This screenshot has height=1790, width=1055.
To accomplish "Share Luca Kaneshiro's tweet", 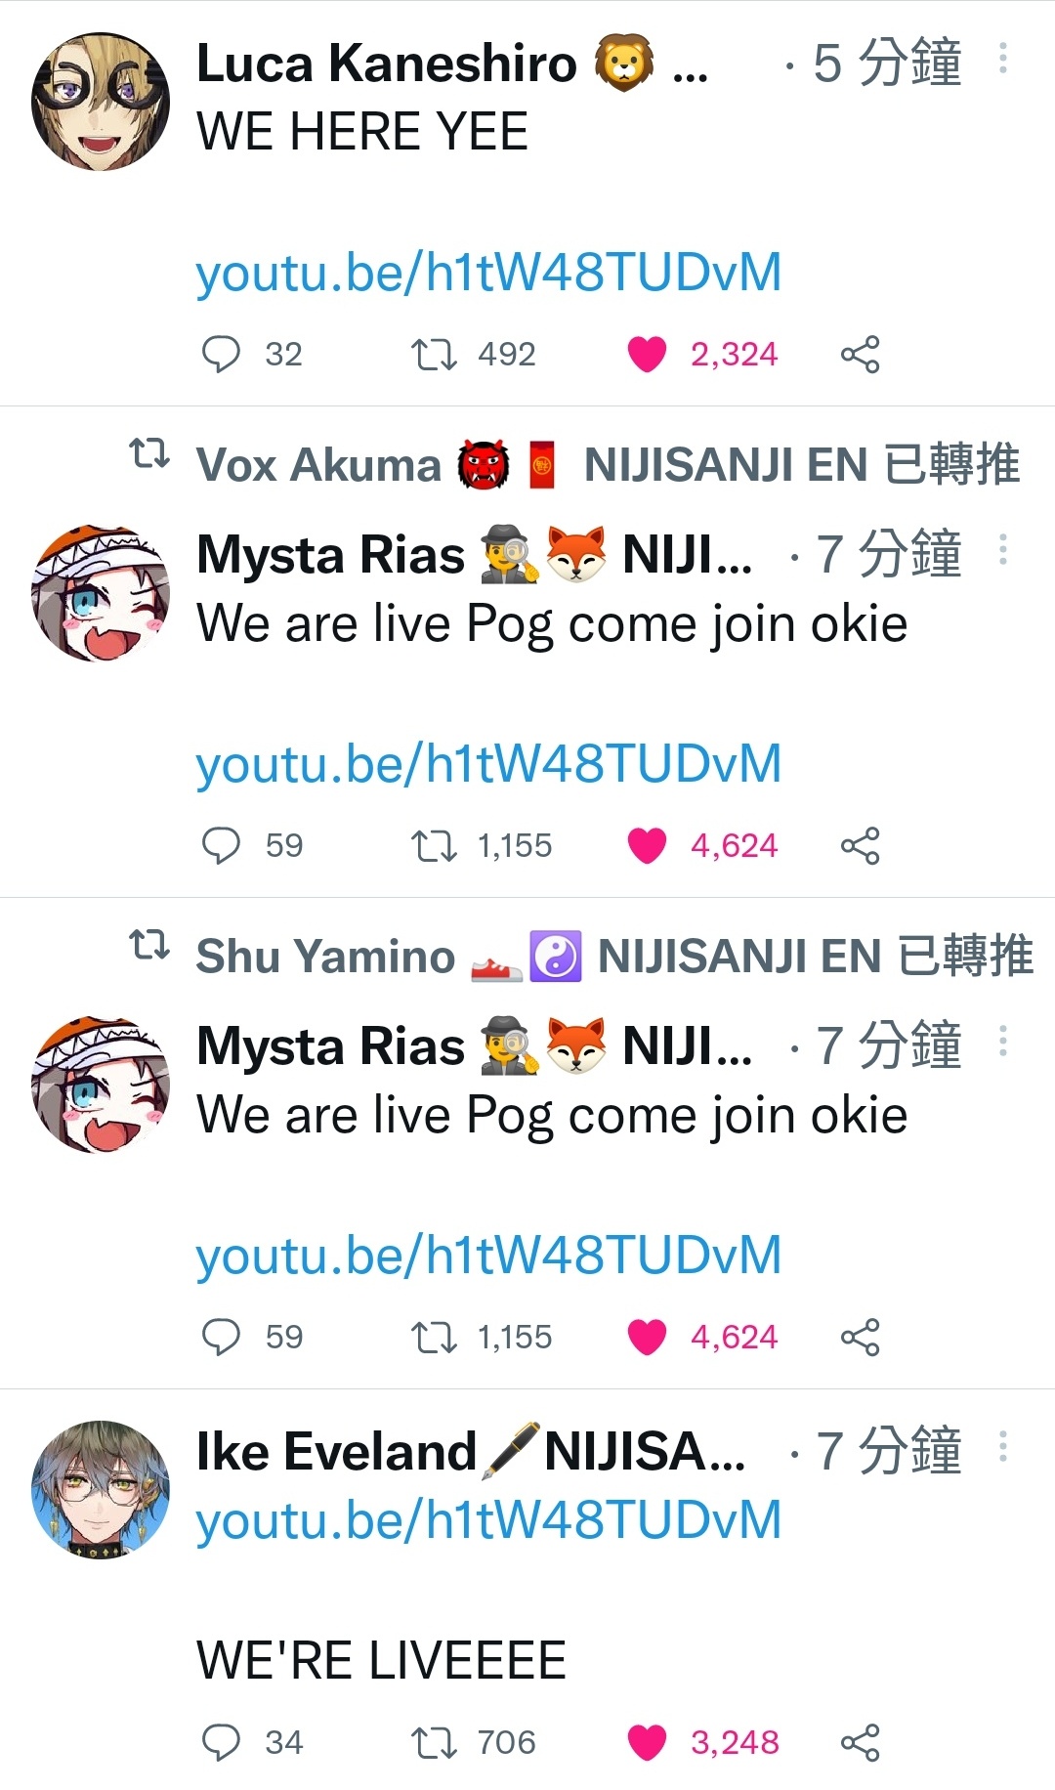I will click(861, 354).
